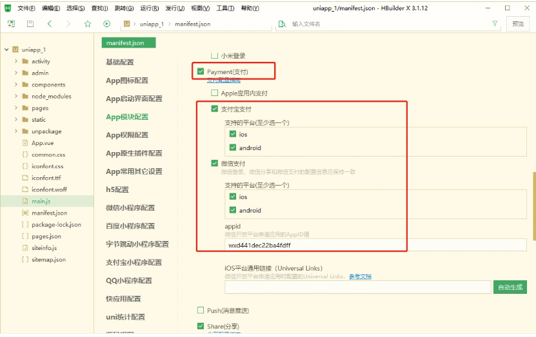Click the project icon in breadcrumb
The height and width of the screenshot is (337, 536).
(127, 24)
